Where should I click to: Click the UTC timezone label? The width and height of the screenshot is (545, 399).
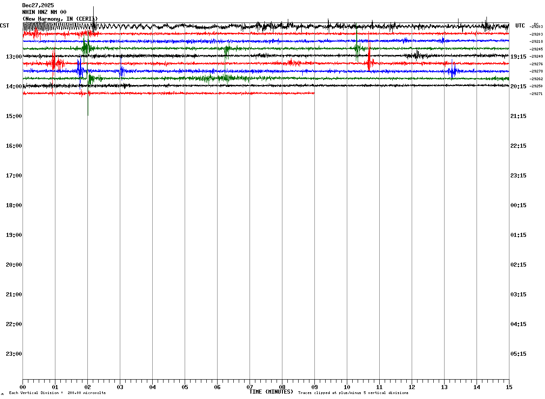[520, 26]
